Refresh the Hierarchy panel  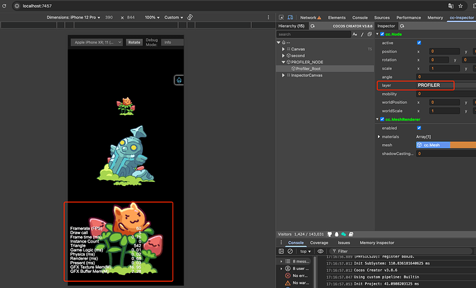[313, 25]
